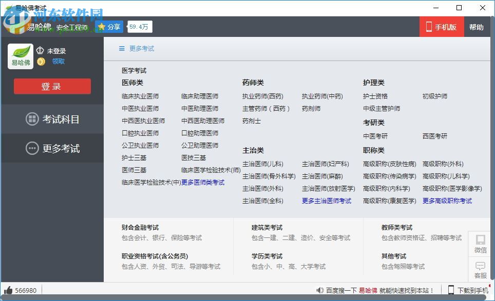This screenshot has height=301, width=495.
Task: Click the 59.4万 counter badge
Action: tap(139, 26)
